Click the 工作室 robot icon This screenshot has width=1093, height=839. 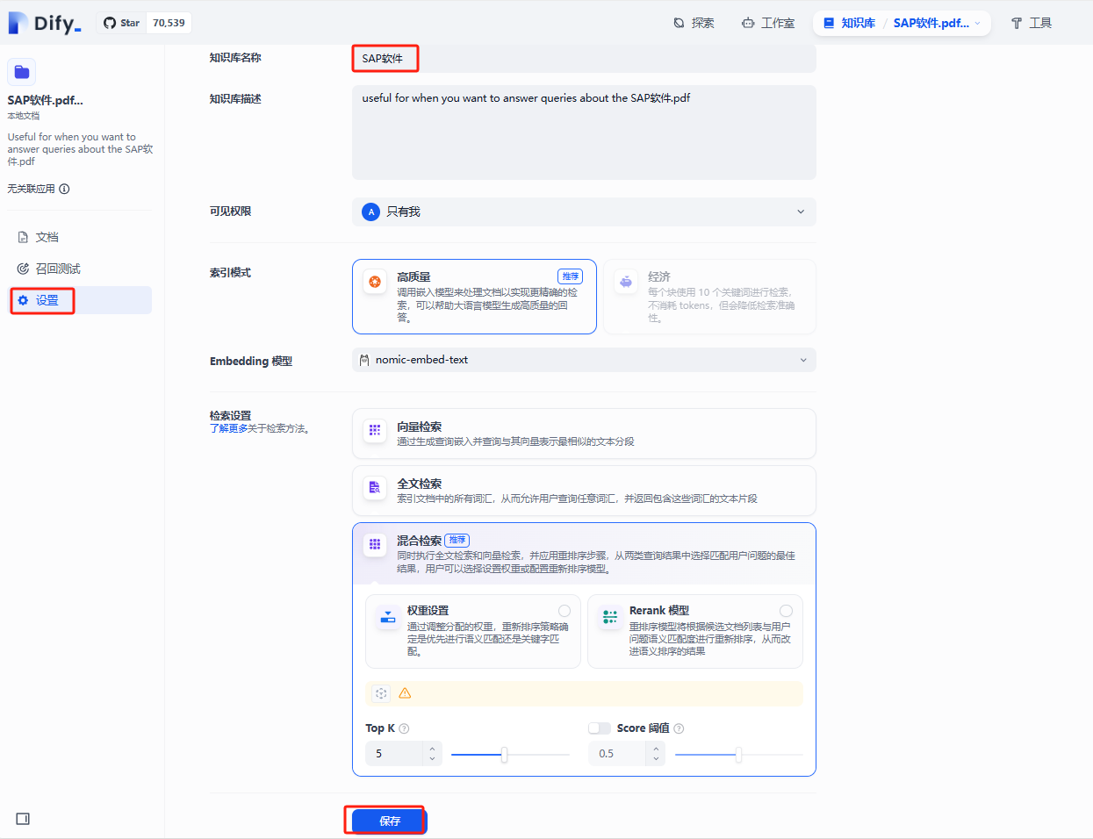(x=748, y=23)
